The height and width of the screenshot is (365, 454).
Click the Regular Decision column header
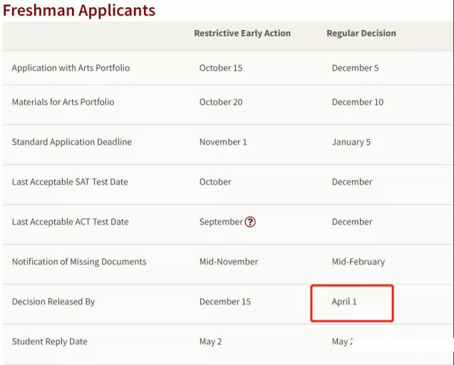click(x=361, y=34)
